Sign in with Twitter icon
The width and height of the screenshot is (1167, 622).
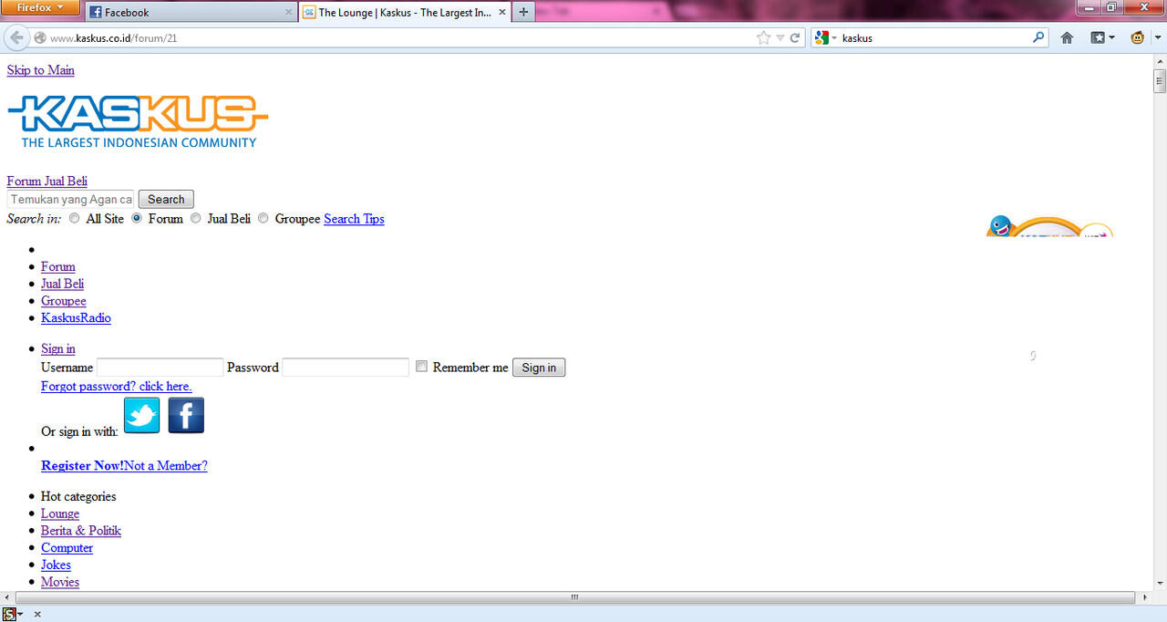coord(141,415)
